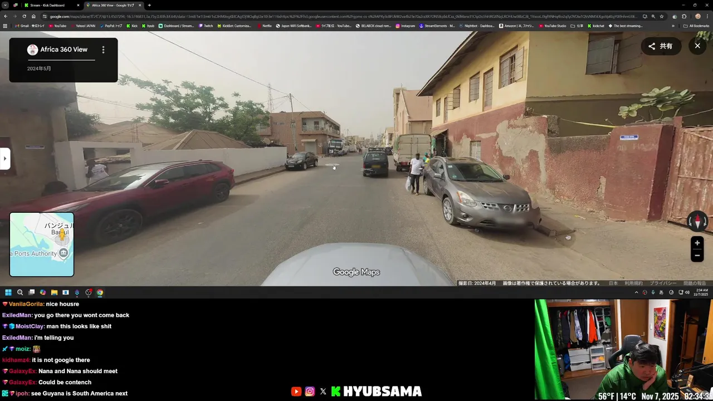Open the Yahoo! JAPAN bookmark
Screen dimensions: 713x401
82,26
